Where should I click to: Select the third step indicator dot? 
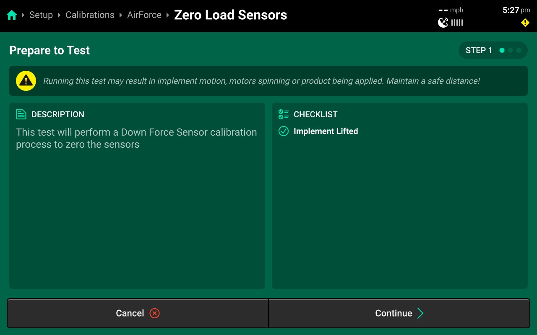(519, 50)
